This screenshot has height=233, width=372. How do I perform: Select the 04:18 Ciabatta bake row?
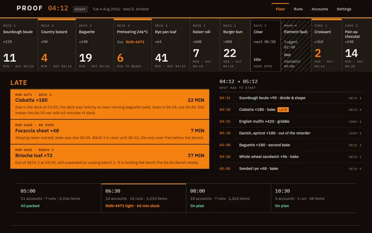(290, 110)
